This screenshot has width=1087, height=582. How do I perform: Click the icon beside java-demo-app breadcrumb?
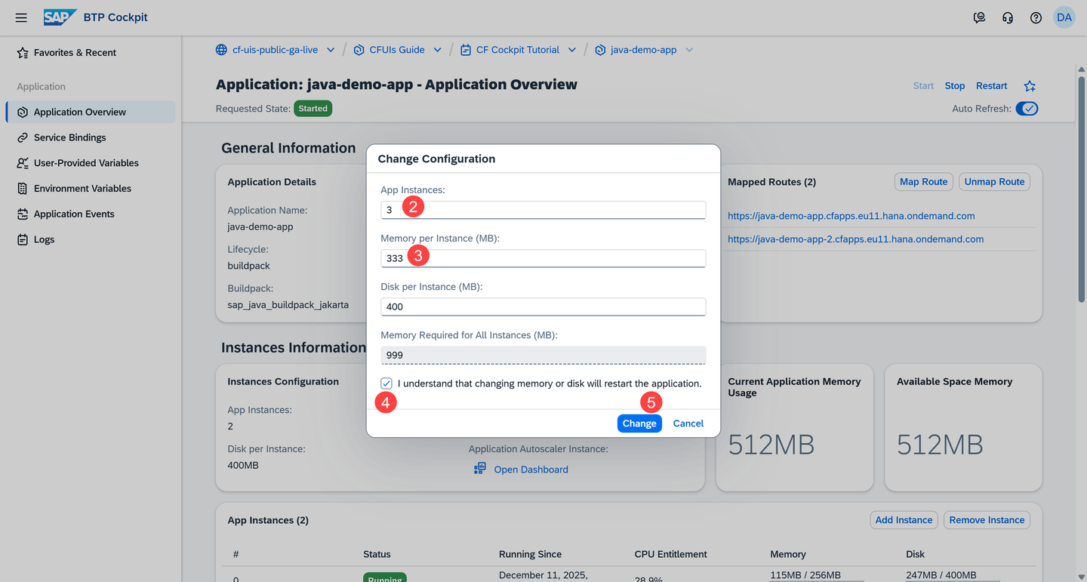coord(600,50)
